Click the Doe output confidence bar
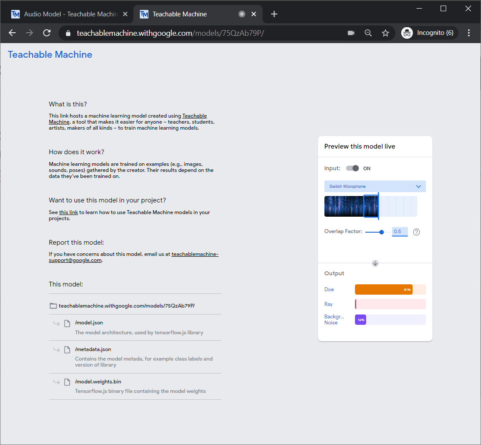This screenshot has width=481, height=445. click(390, 289)
